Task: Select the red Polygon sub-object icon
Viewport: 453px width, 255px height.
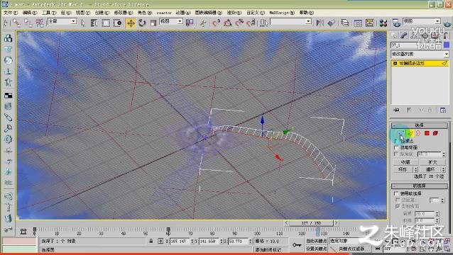Action: (427, 133)
